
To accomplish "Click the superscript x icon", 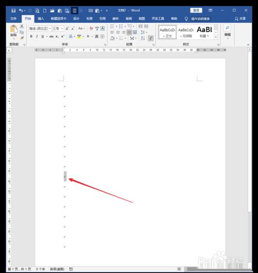I will (x=62, y=37).
